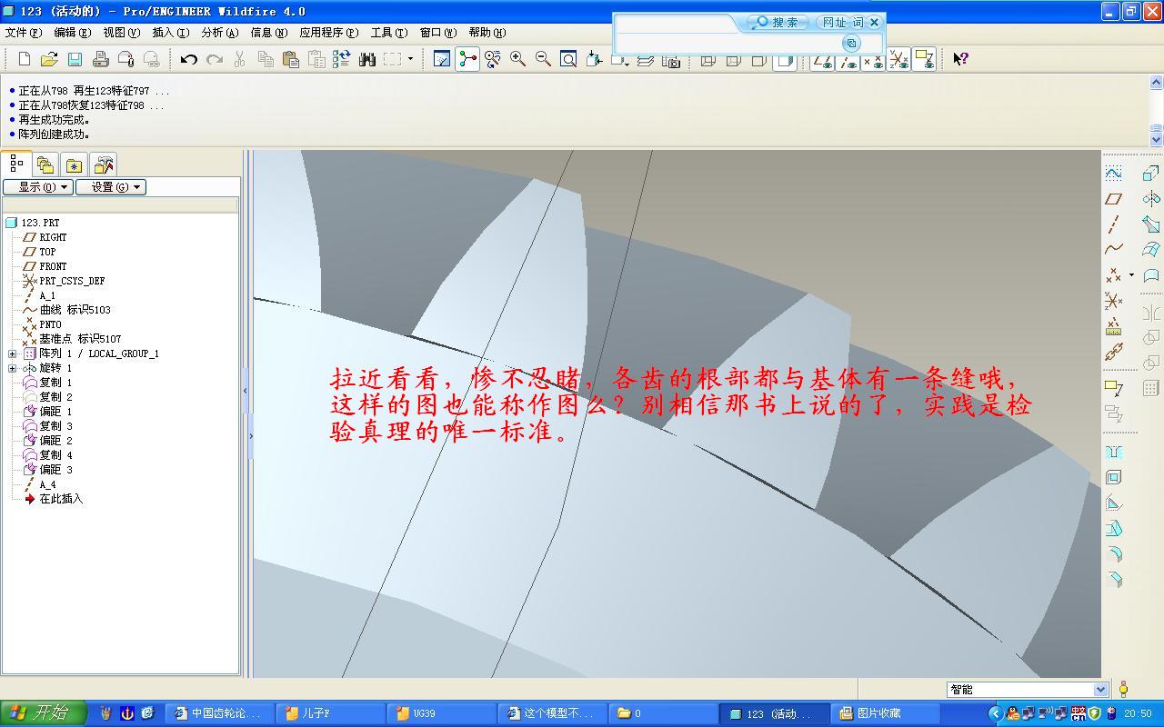Toggle annotation element display
Screen dimensions: 1164x727
click(x=924, y=60)
